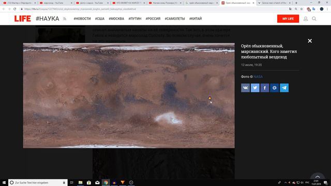
Task: Switch to the Google search tab
Action: coord(201,3)
